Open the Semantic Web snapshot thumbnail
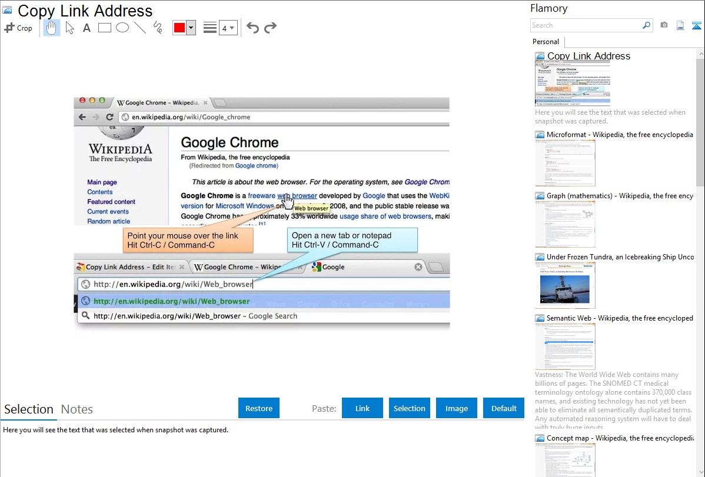 click(x=565, y=346)
